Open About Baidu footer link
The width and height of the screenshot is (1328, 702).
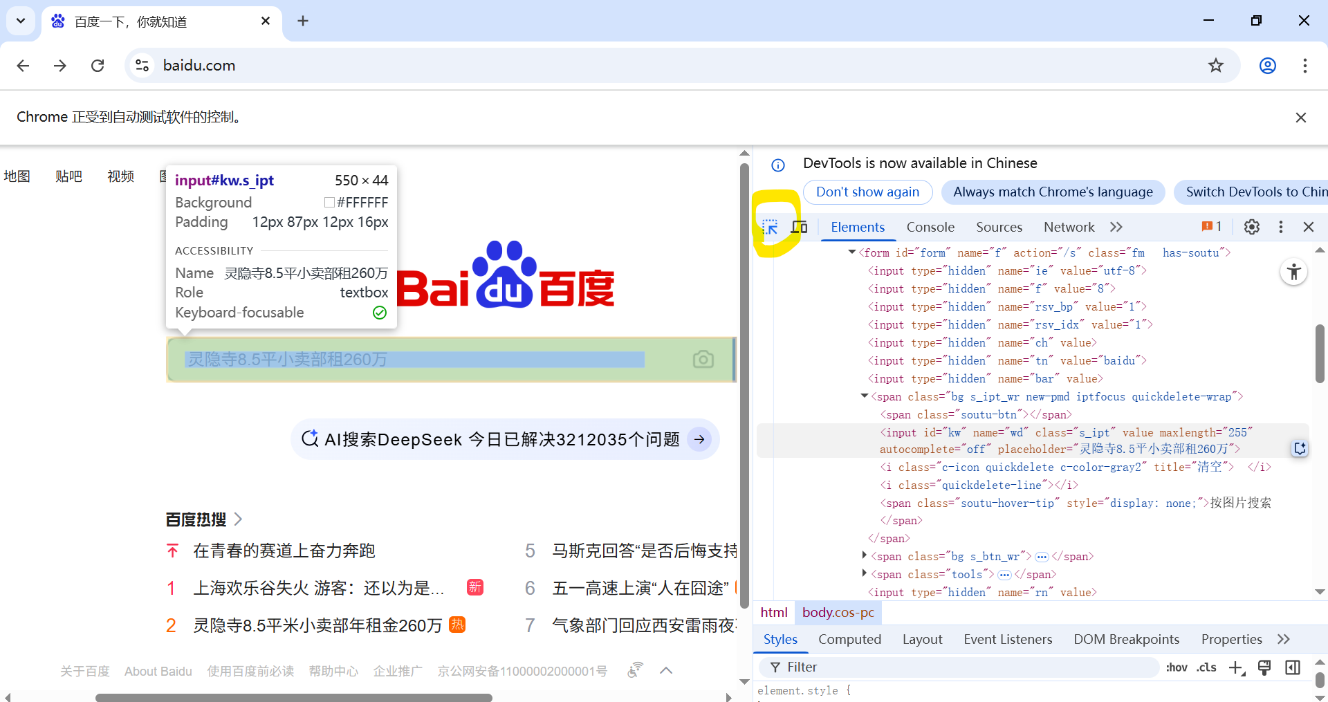tap(158, 671)
